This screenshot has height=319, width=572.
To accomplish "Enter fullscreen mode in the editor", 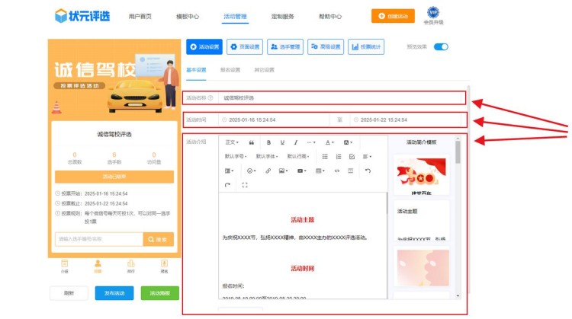I will pyautogui.click(x=245, y=185).
